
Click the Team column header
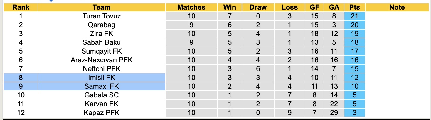pos(102,8)
